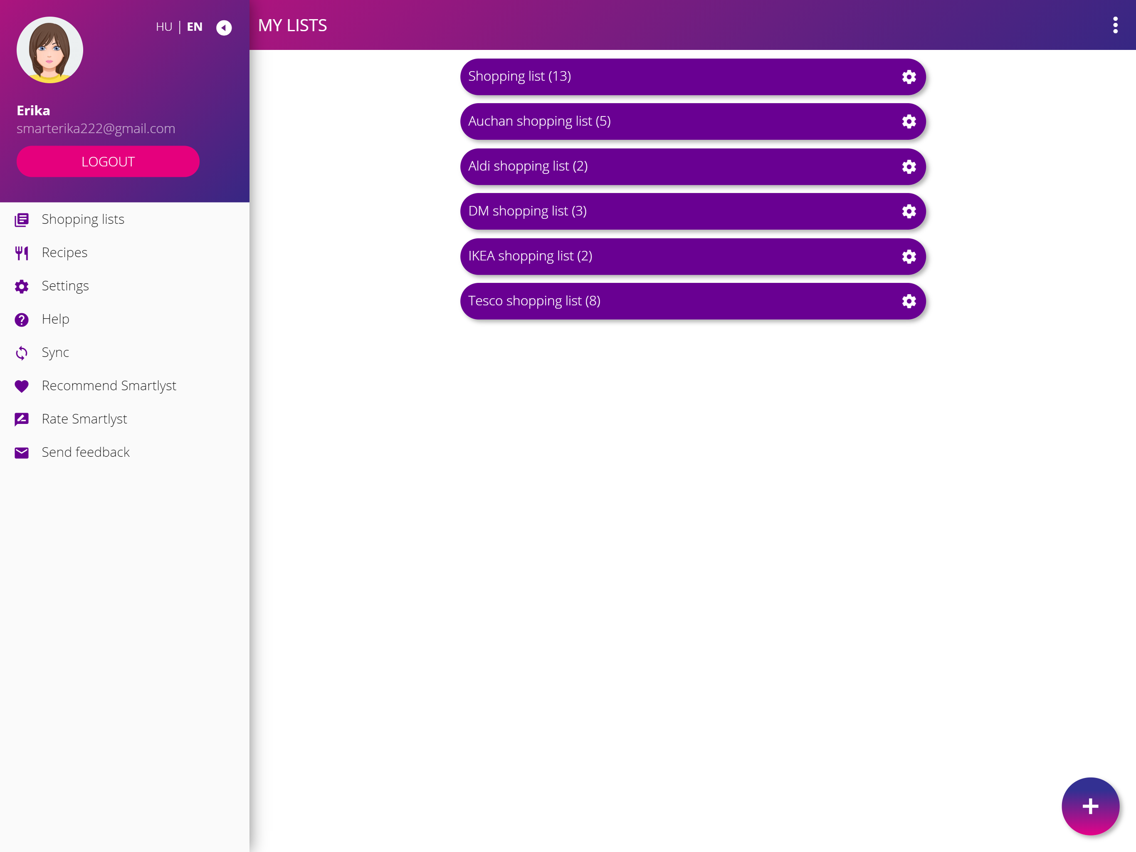Add a new list with plus button
This screenshot has height=852, width=1136.
1090,806
